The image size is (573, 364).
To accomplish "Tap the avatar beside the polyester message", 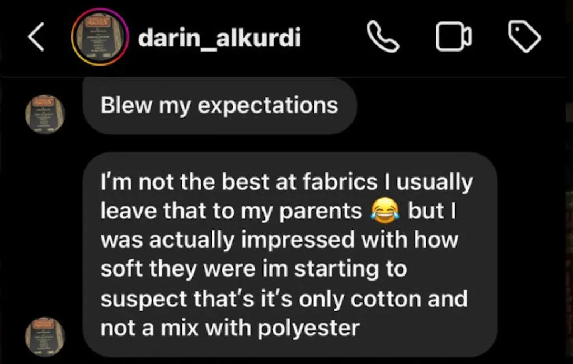I will coord(45,337).
